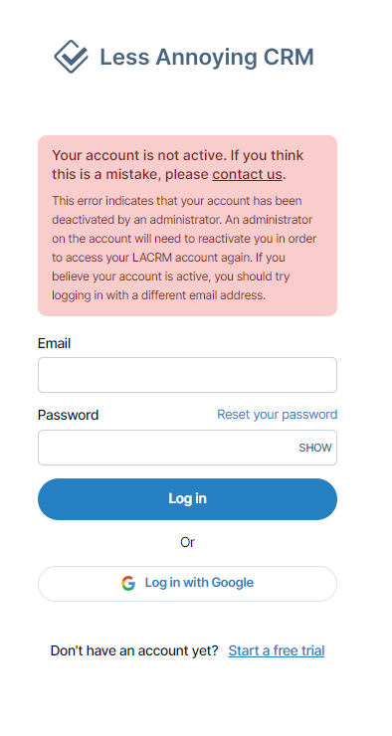Click the Less Annoying CRM checkmark logo
The image size is (392, 736).
coord(71,57)
